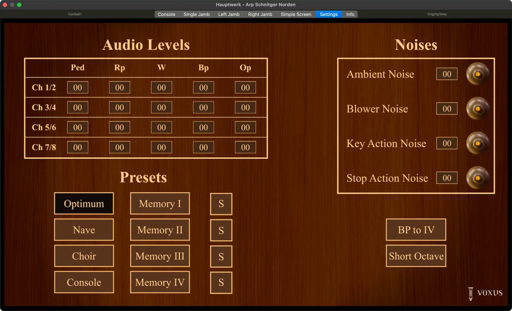Click Ambient Noise level value box
This screenshot has height=311, width=512.
click(x=447, y=74)
